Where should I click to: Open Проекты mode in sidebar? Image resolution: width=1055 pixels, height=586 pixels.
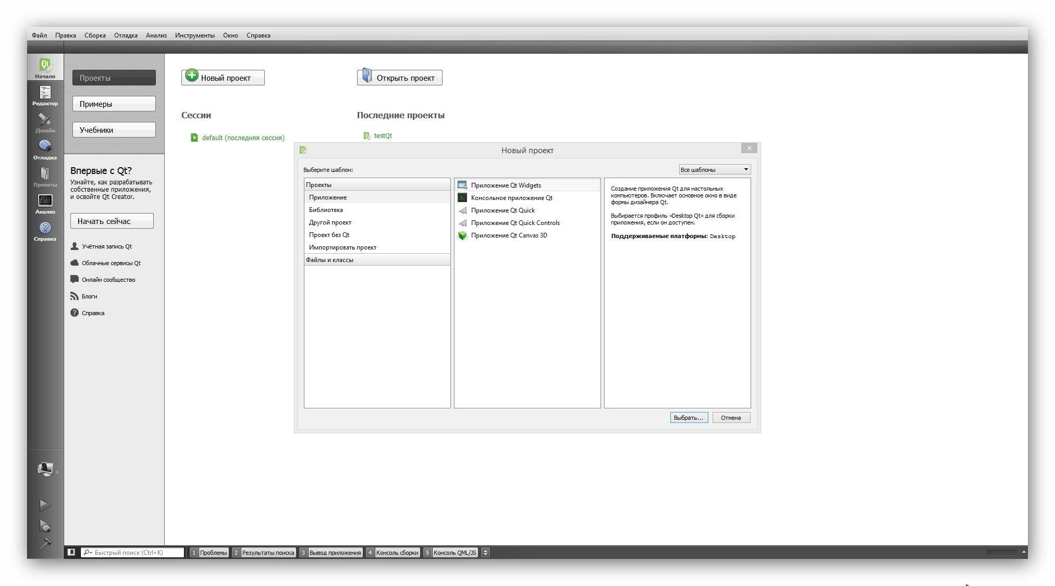pyautogui.click(x=45, y=177)
